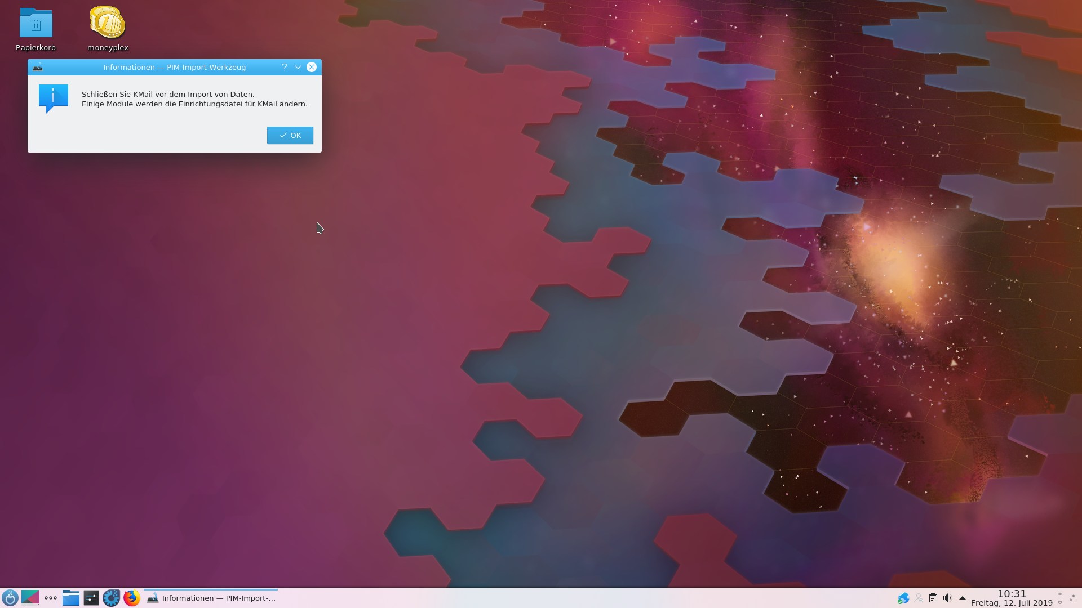Open the system settings sliders icon in the panel
This screenshot has width=1082, height=608.
(91, 598)
